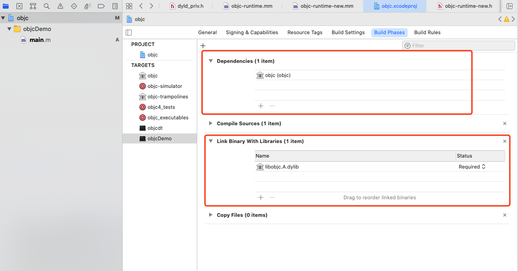Click the yellow warning issue indicator
Screen dimensions: 518x271
click(x=507, y=19)
